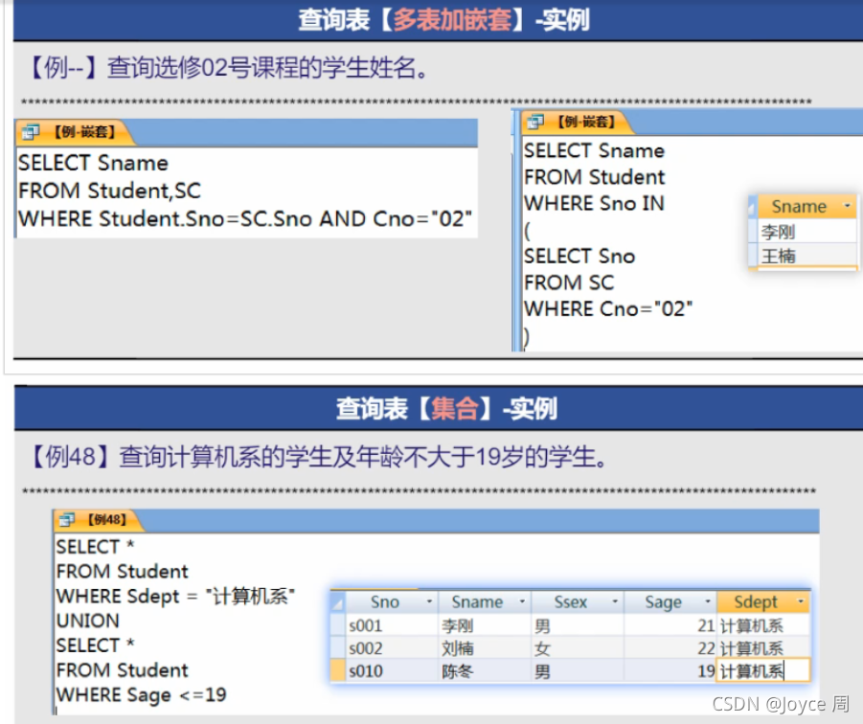Click the query icon on 例48 tab
This screenshot has height=724, width=863.
point(67,519)
